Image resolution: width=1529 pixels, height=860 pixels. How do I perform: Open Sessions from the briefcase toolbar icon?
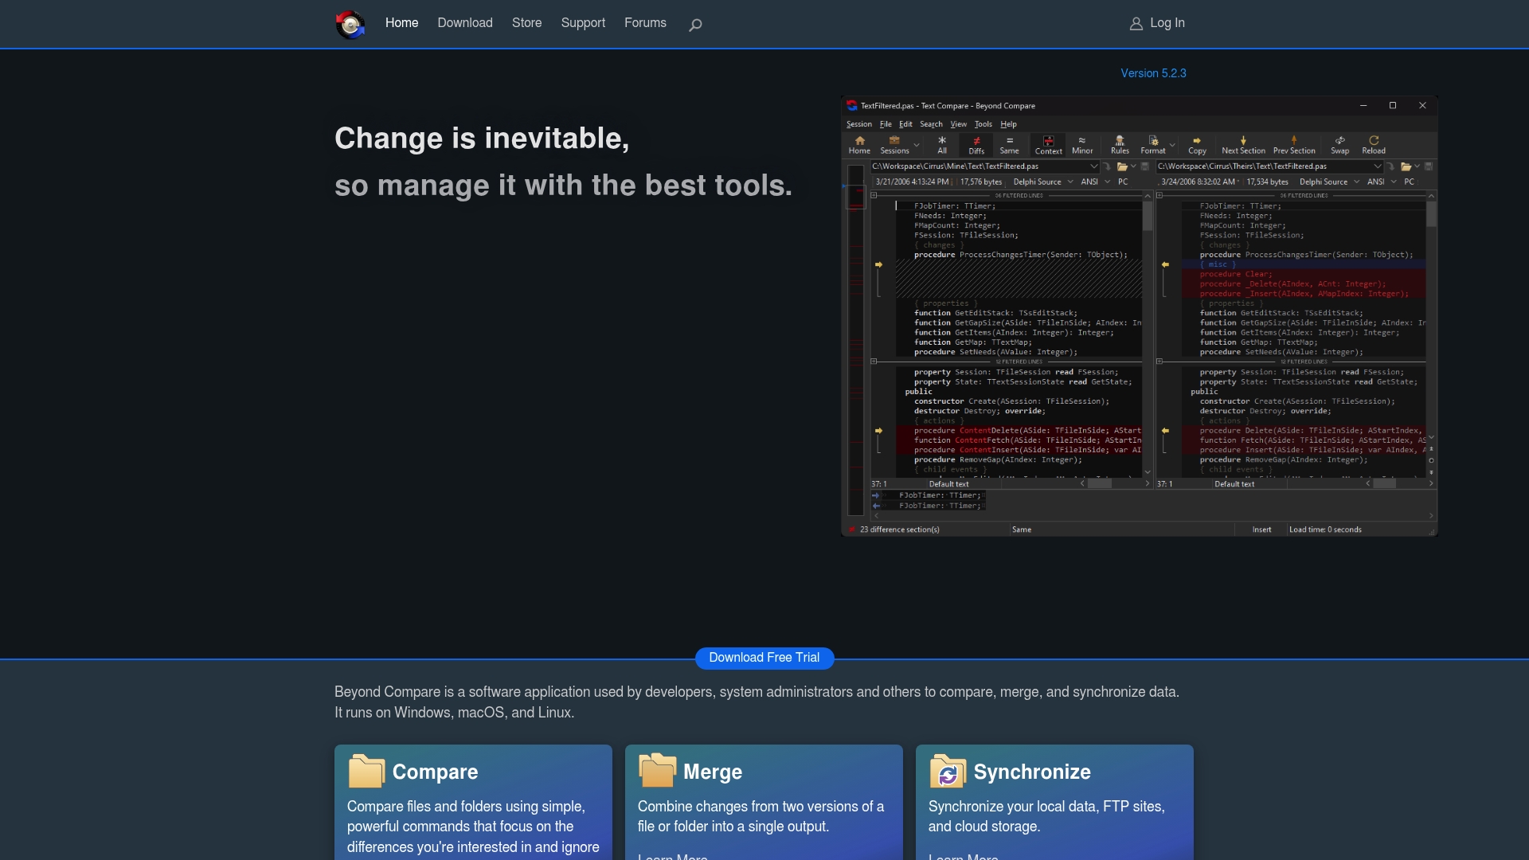pos(894,145)
